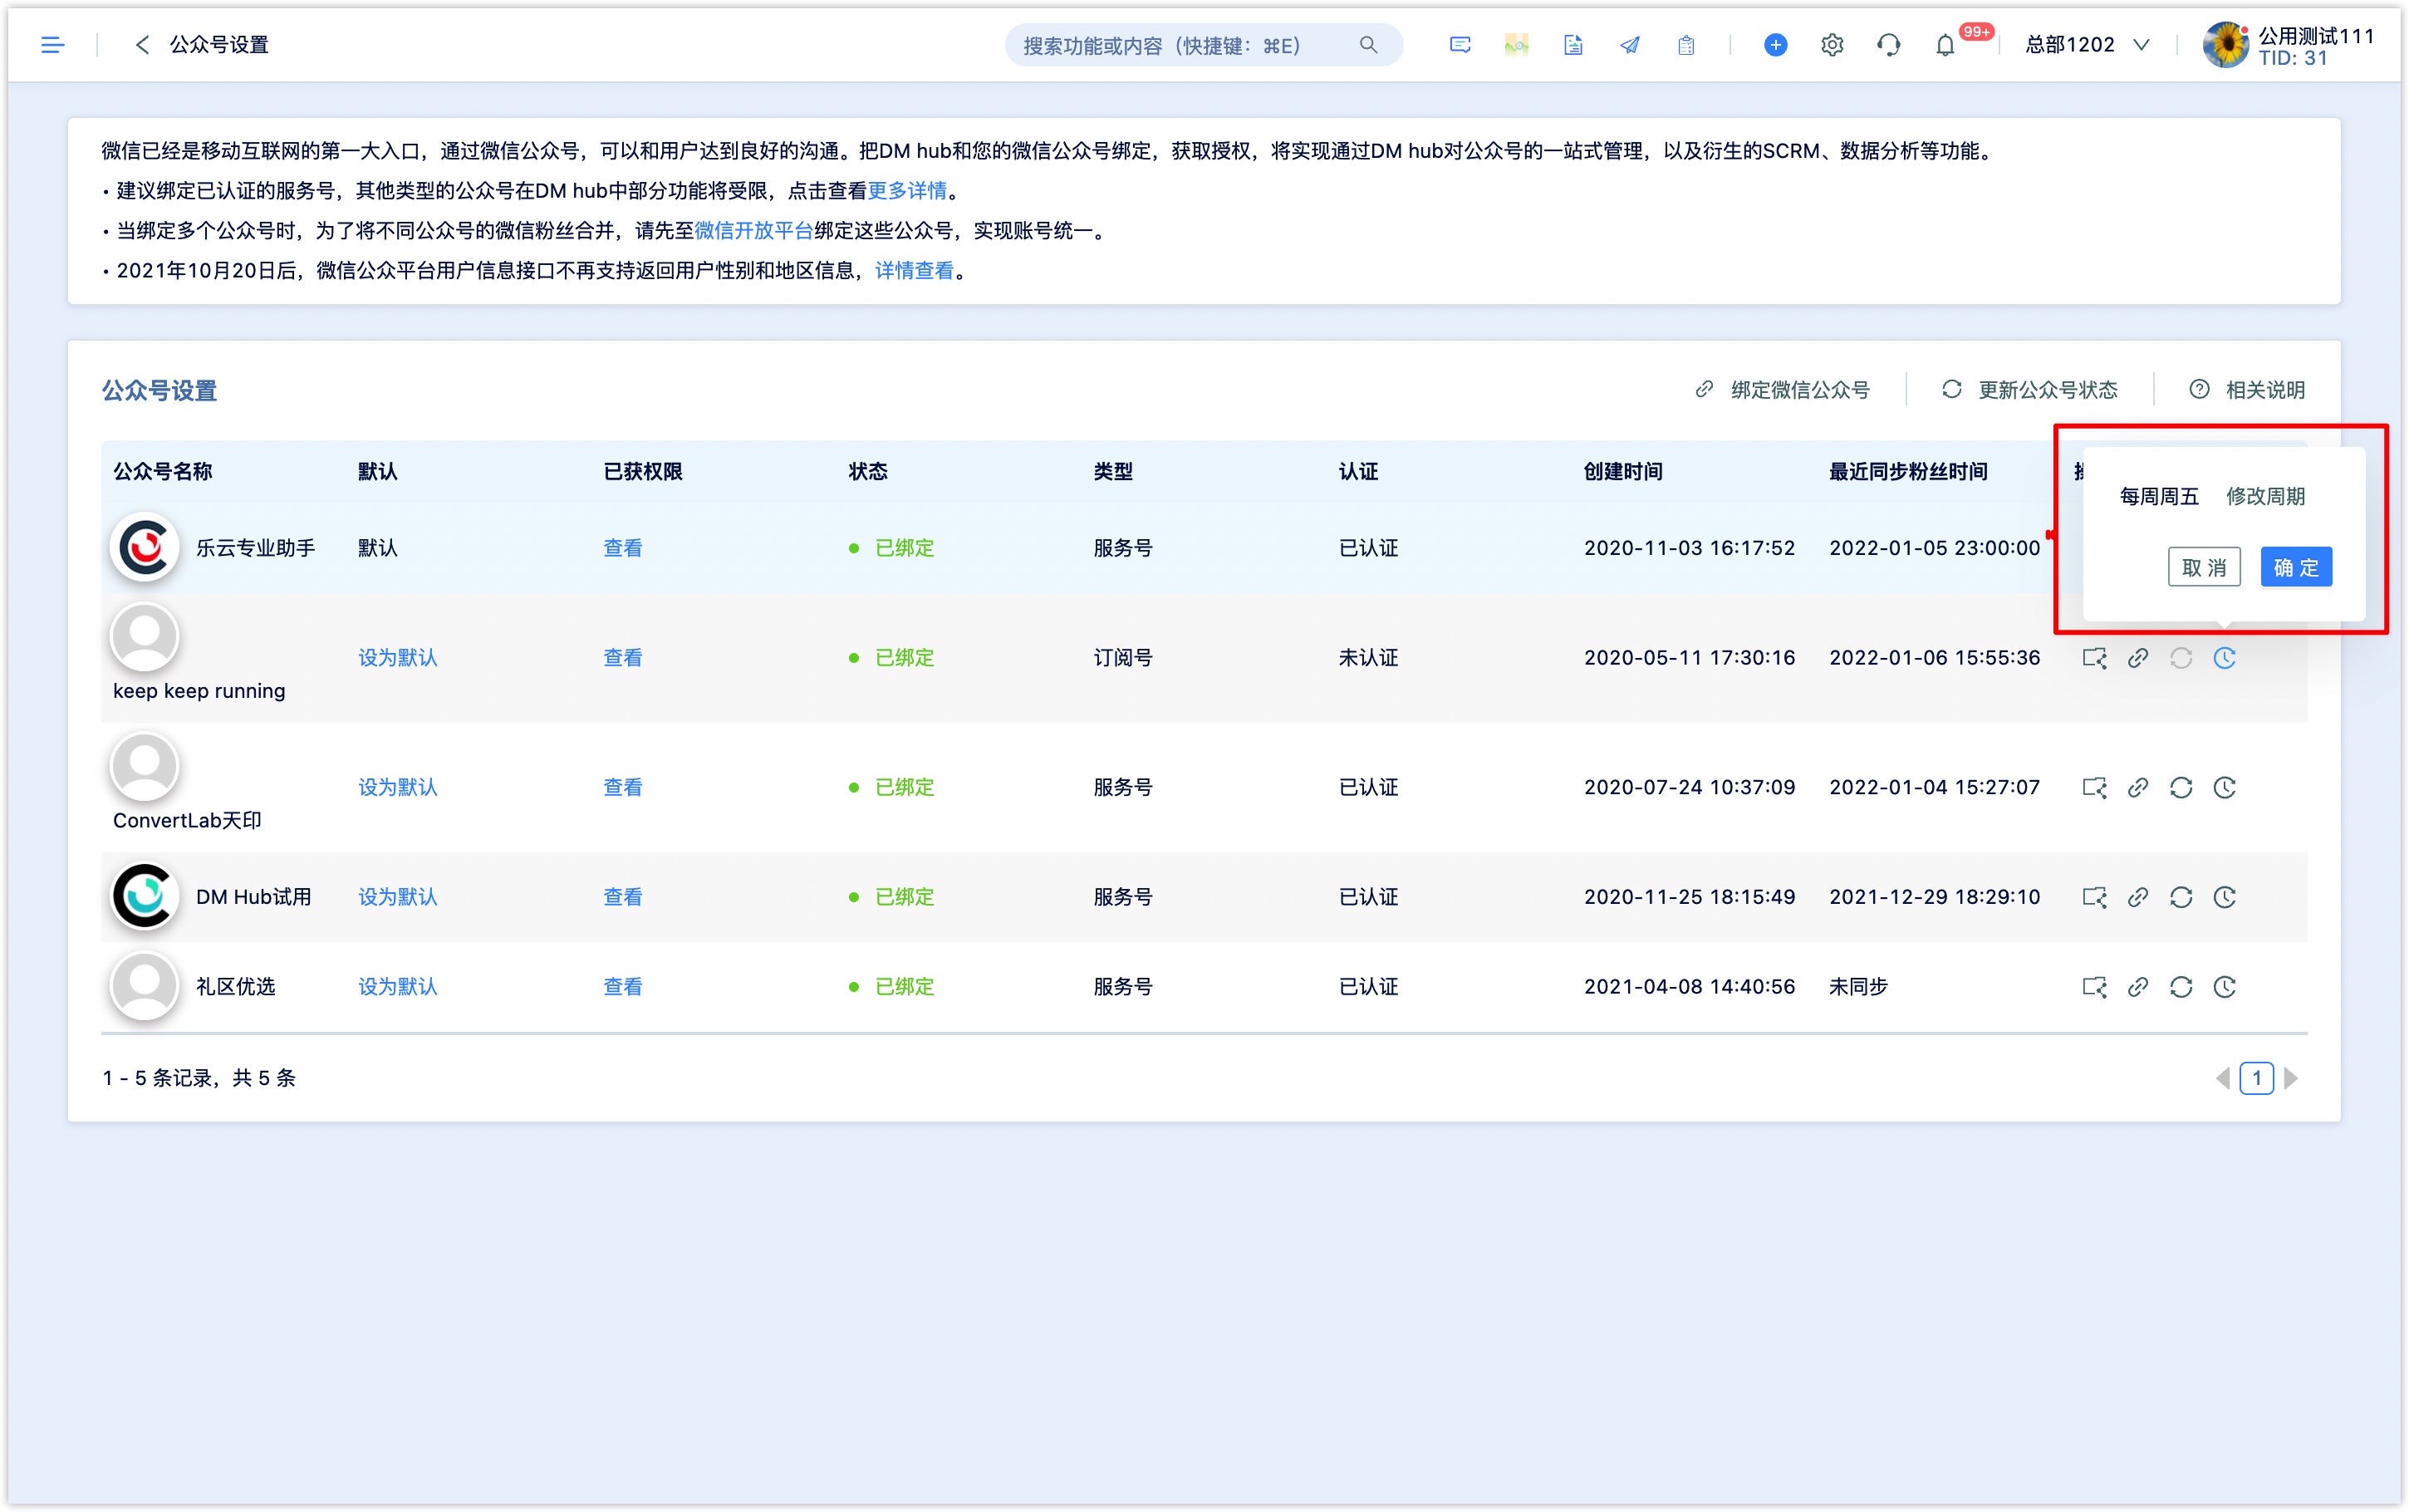View permissions 查看 for DM Hub试用
2409x1512 pixels.
(x=623, y=897)
